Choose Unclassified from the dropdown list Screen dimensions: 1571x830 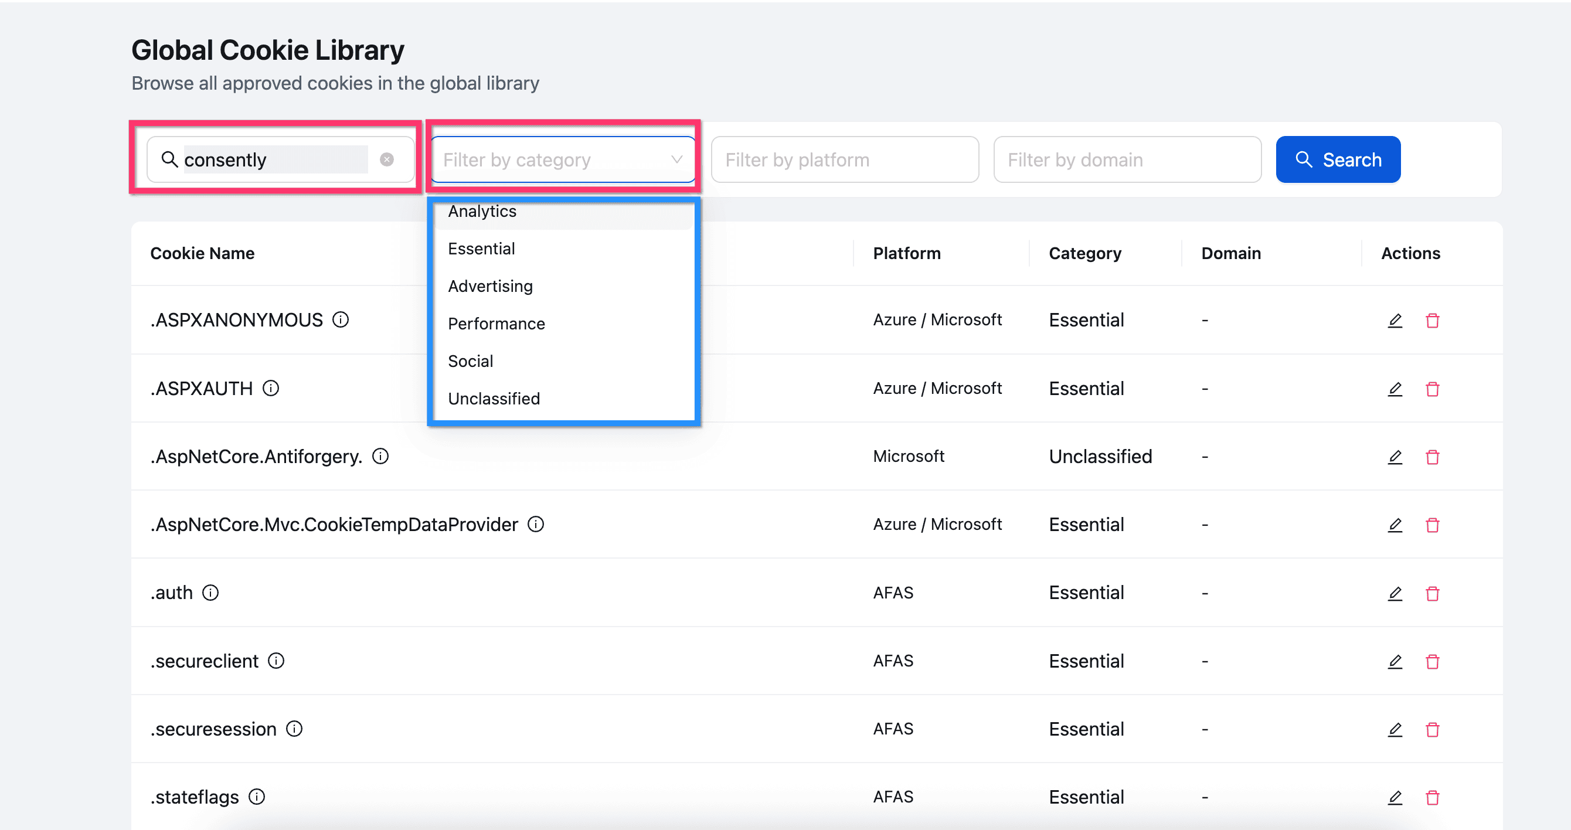click(494, 399)
